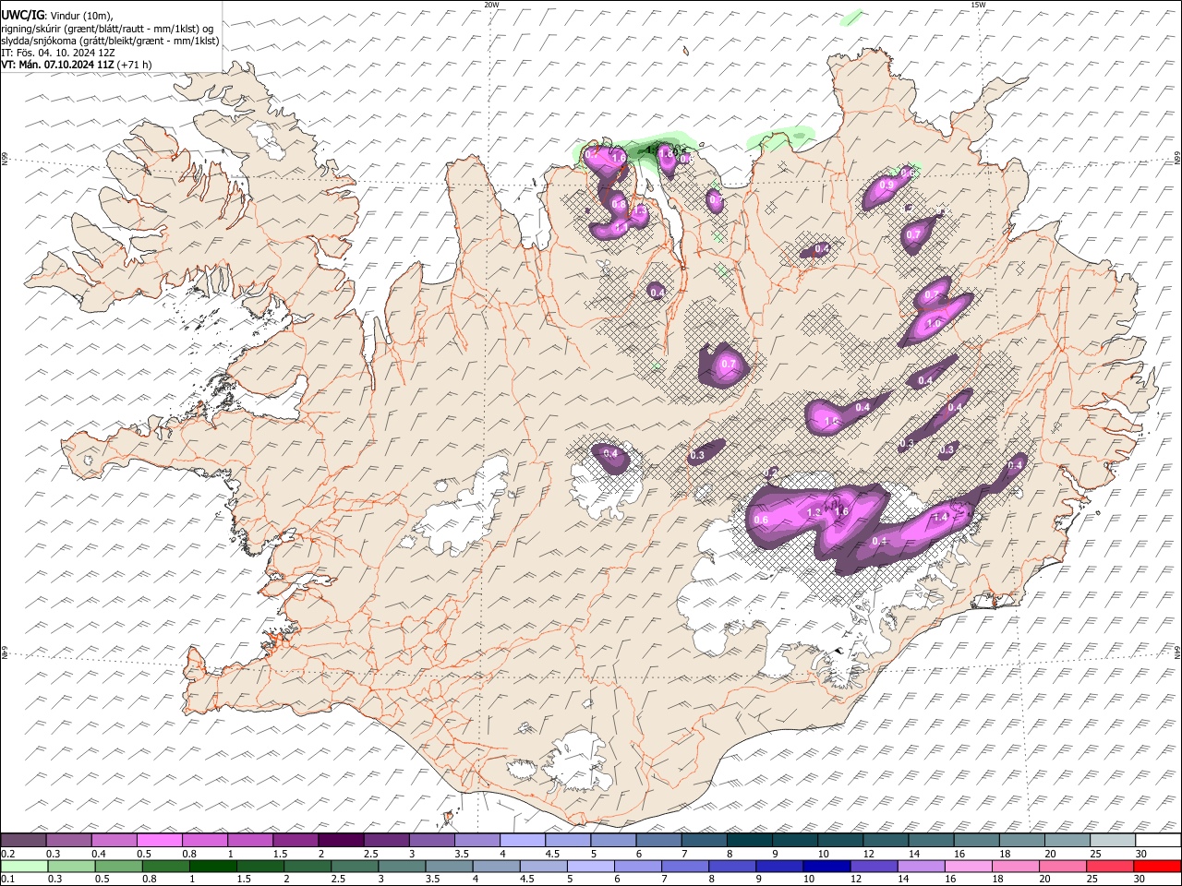Select the crimson swatch between 25 and 30

tap(1111, 867)
